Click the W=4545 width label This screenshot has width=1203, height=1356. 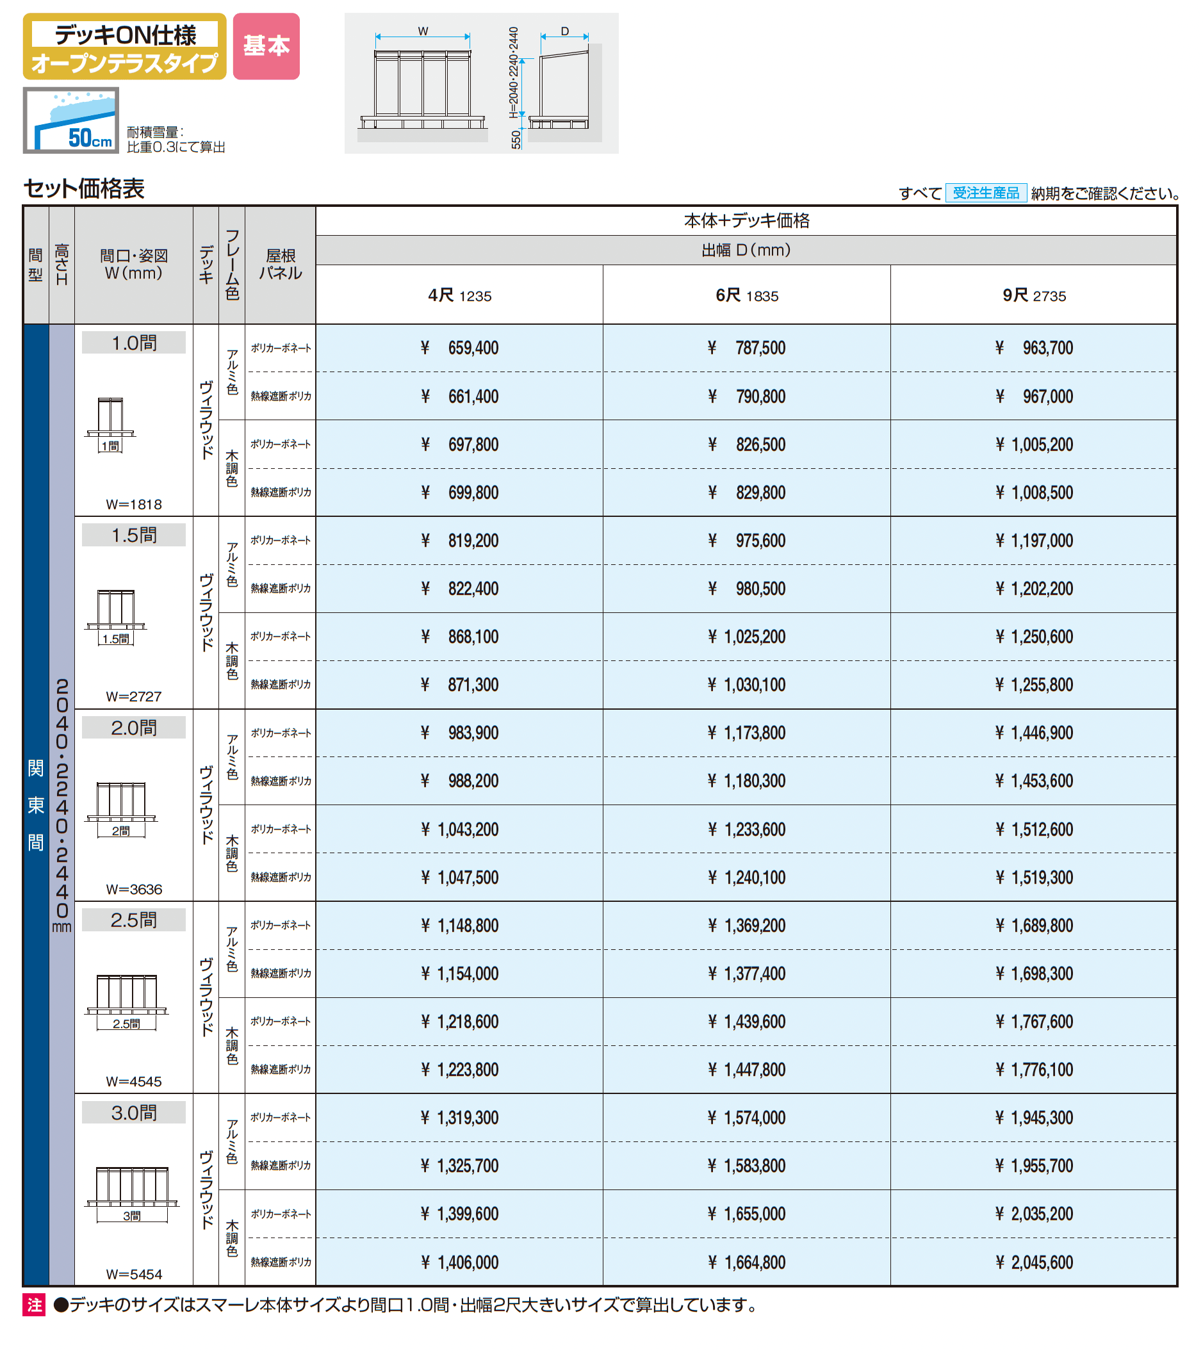[134, 1081]
